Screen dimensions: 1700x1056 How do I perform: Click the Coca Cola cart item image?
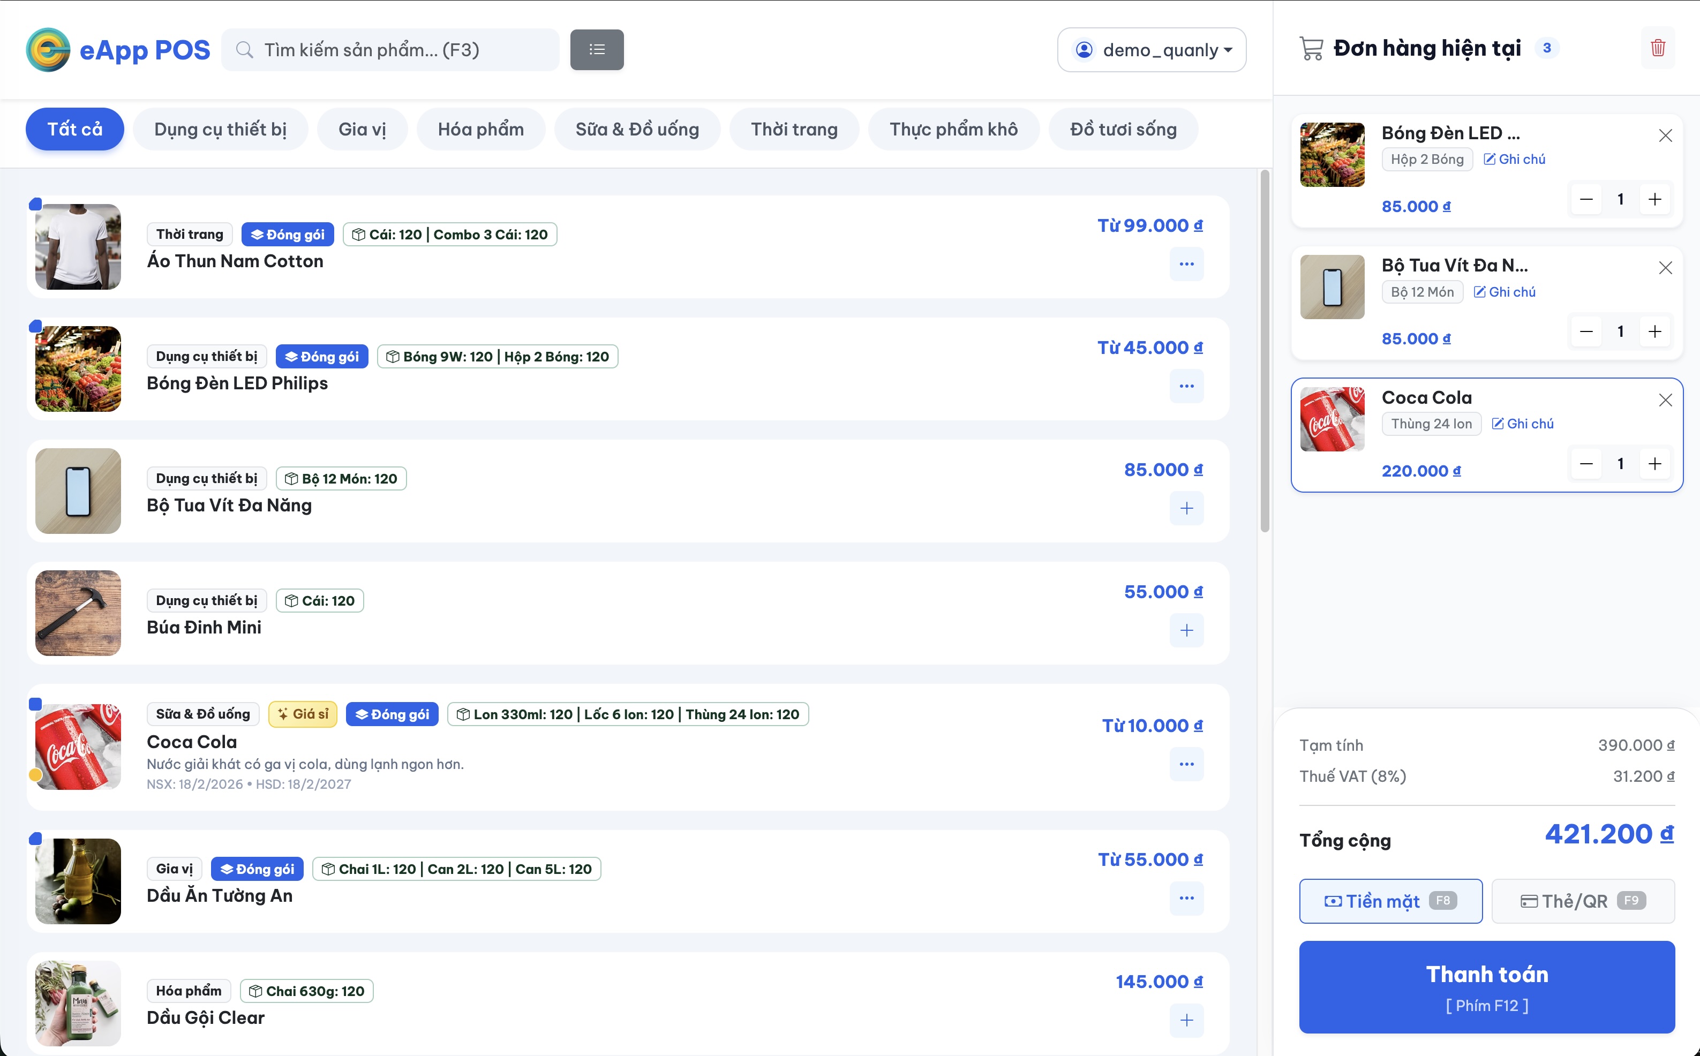(1332, 419)
